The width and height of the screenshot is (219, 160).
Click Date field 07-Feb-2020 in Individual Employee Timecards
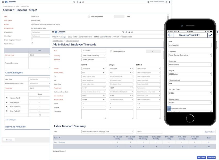94,51
